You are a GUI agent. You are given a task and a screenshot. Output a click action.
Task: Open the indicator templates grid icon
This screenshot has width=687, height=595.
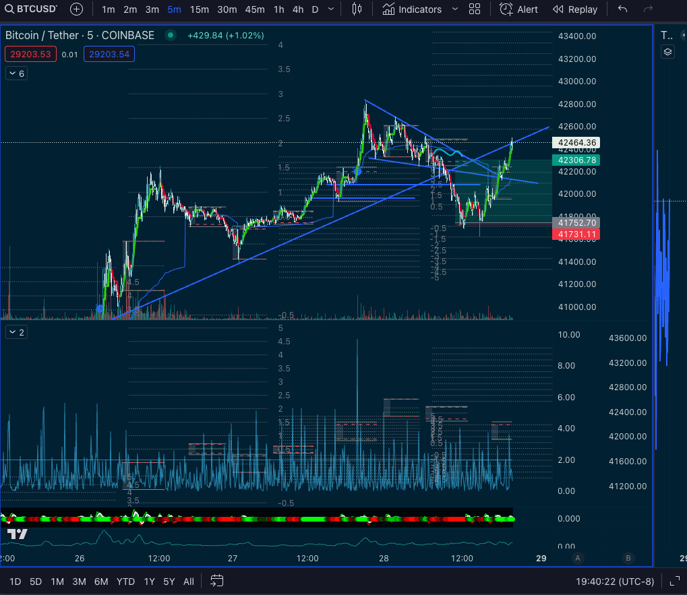475,9
